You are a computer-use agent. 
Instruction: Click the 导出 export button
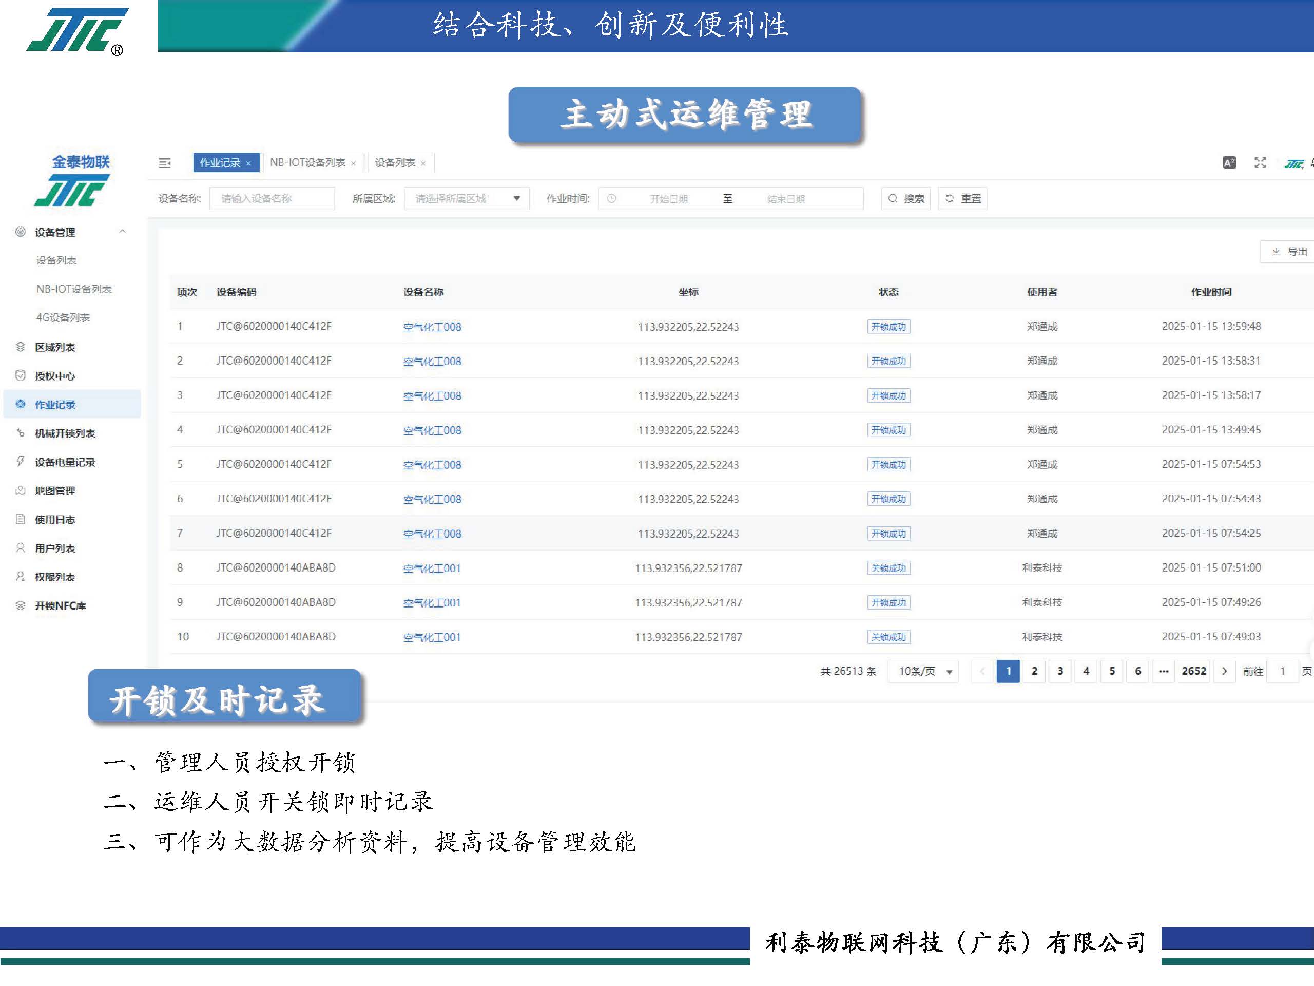(1289, 252)
